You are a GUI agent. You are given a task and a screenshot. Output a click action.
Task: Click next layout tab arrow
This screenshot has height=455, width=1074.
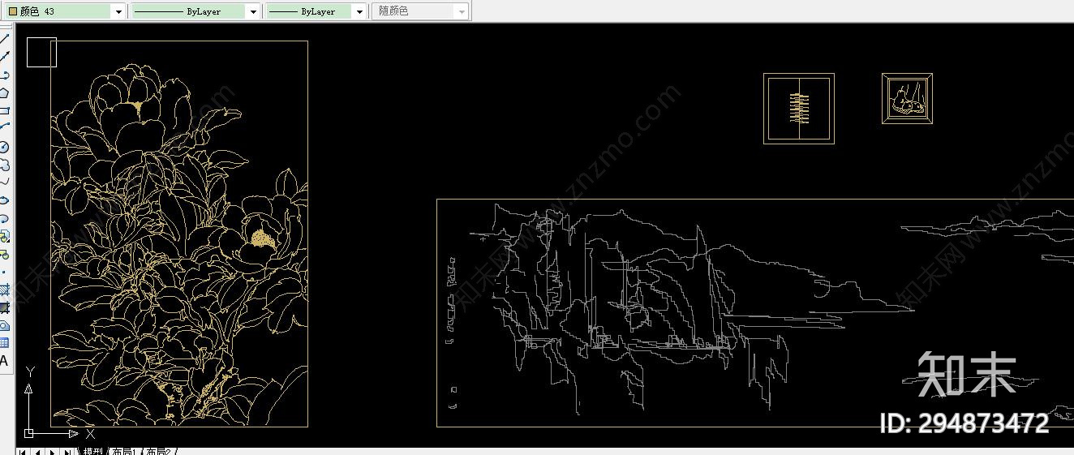[53, 451]
